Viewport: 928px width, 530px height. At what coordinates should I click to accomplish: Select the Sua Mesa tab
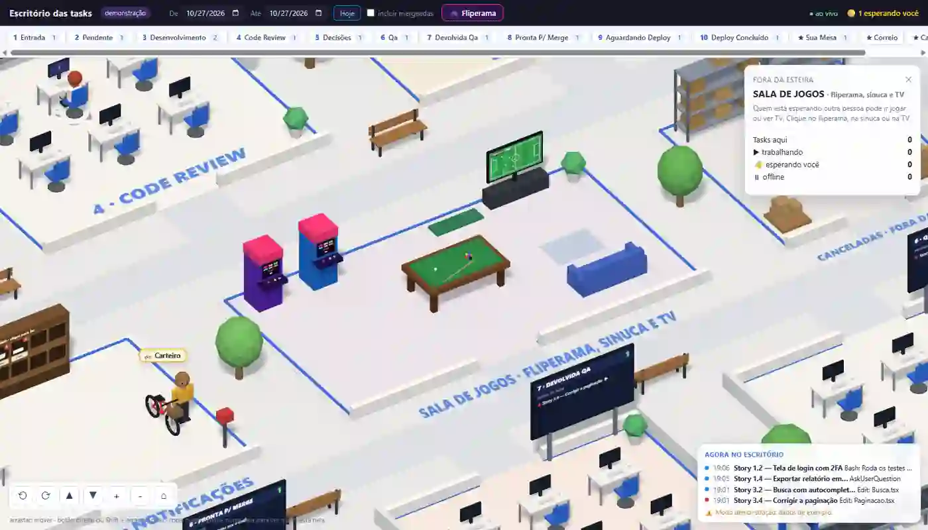coord(823,38)
